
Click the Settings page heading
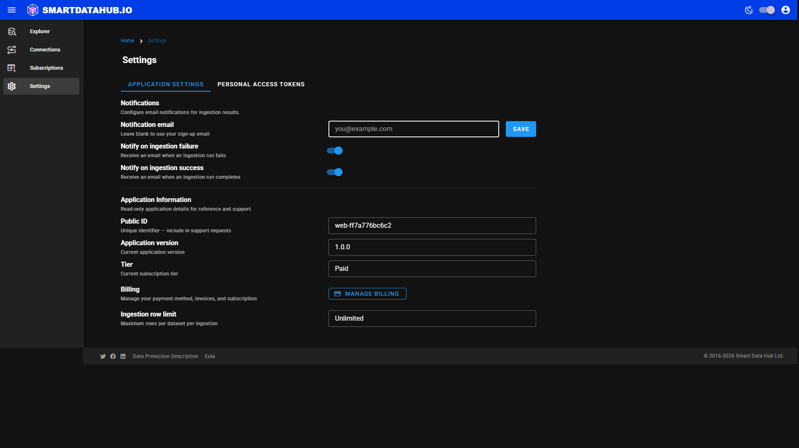(x=140, y=60)
